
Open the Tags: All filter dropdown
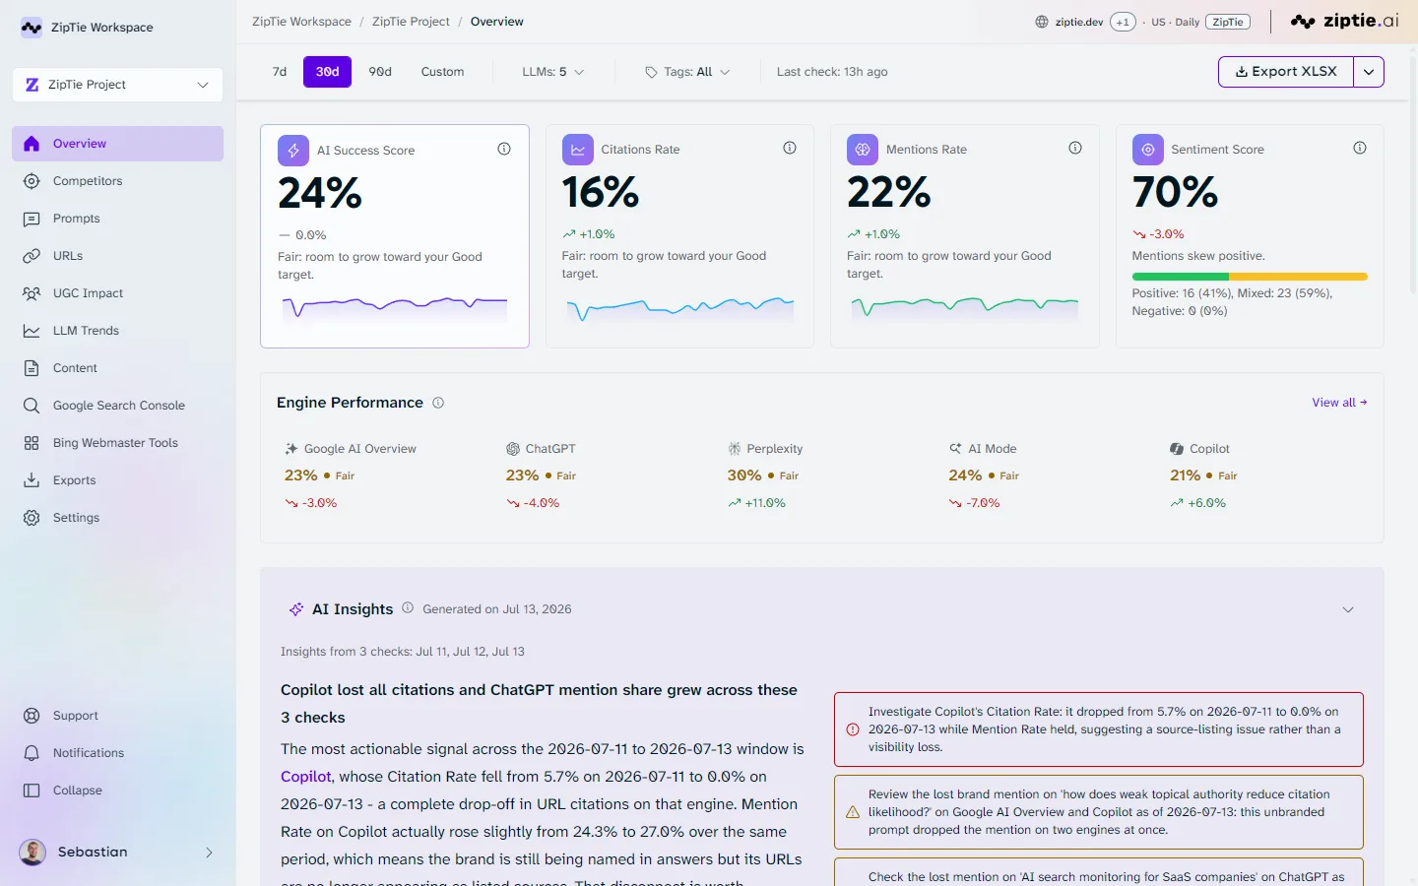tap(687, 72)
